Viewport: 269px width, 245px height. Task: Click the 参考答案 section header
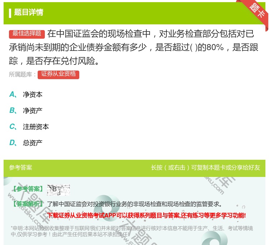pyautogui.click(x=20, y=168)
